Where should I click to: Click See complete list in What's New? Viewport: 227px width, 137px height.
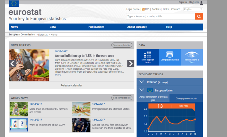122,98
